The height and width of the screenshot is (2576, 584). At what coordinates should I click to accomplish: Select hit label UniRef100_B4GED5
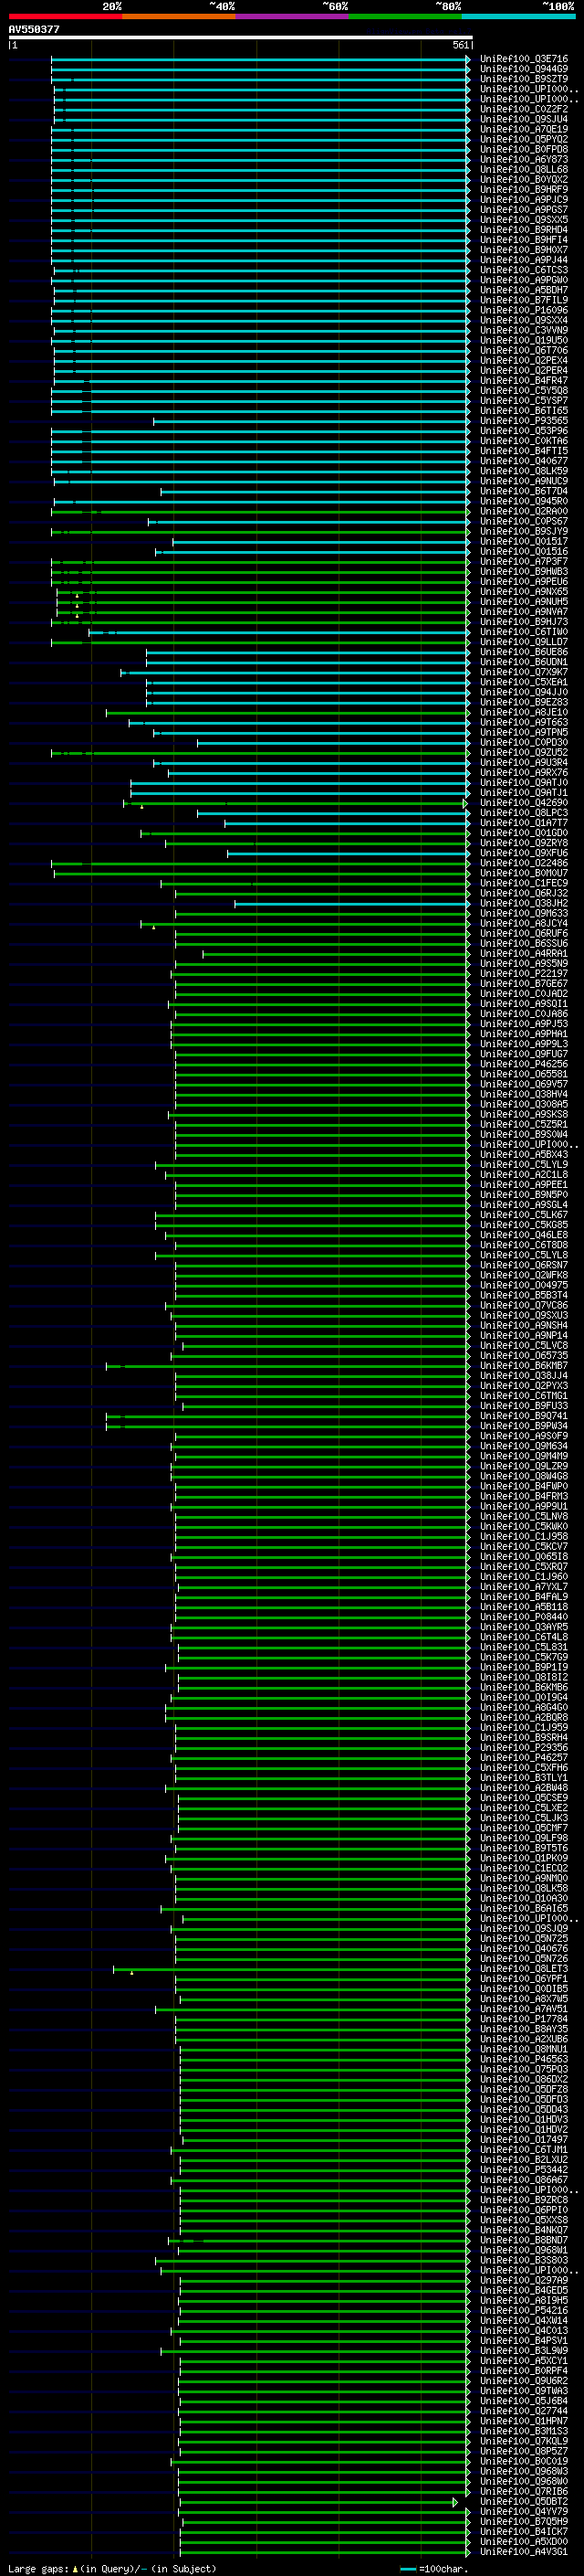(524, 2291)
